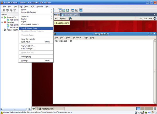
Task: Click the terminal window icon in its title bar
Action: pyautogui.click(x=55, y=34)
